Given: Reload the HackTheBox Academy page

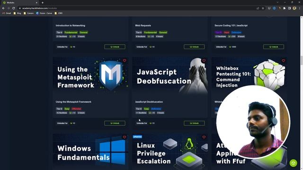Looking at the screenshot, I should click(x=14, y=8).
